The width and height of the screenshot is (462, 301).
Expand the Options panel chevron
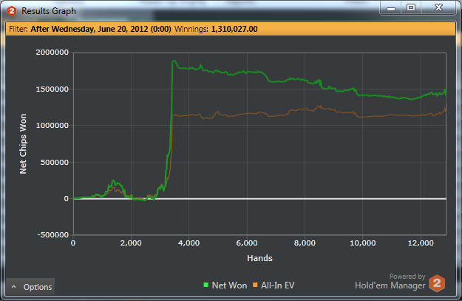pos(13,286)
